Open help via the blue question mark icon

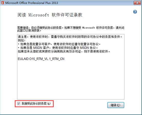135,12
